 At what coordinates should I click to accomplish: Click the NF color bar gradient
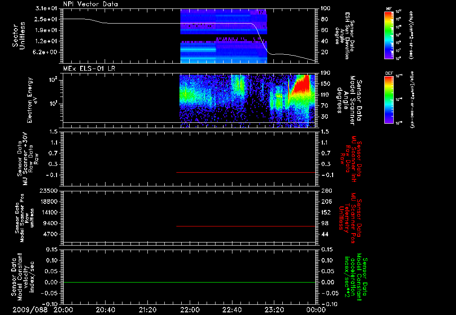pyautogui.click(x=389, y=35)
